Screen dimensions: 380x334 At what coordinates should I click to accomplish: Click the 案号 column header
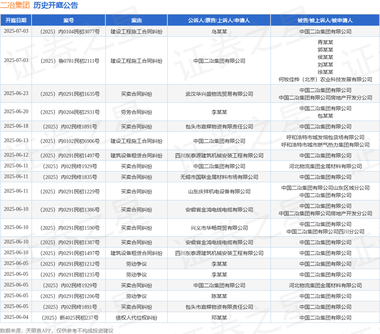pos(69,20)
